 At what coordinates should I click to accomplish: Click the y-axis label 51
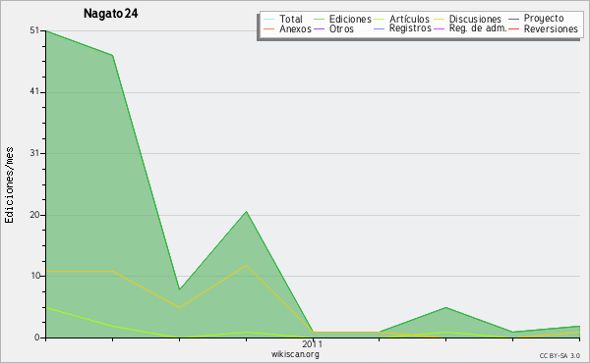pyautogui.click(x=34, y=30)
